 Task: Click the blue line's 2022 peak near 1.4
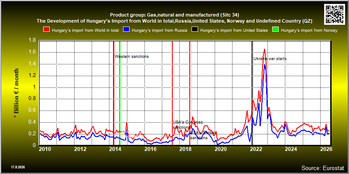point(264,64)
